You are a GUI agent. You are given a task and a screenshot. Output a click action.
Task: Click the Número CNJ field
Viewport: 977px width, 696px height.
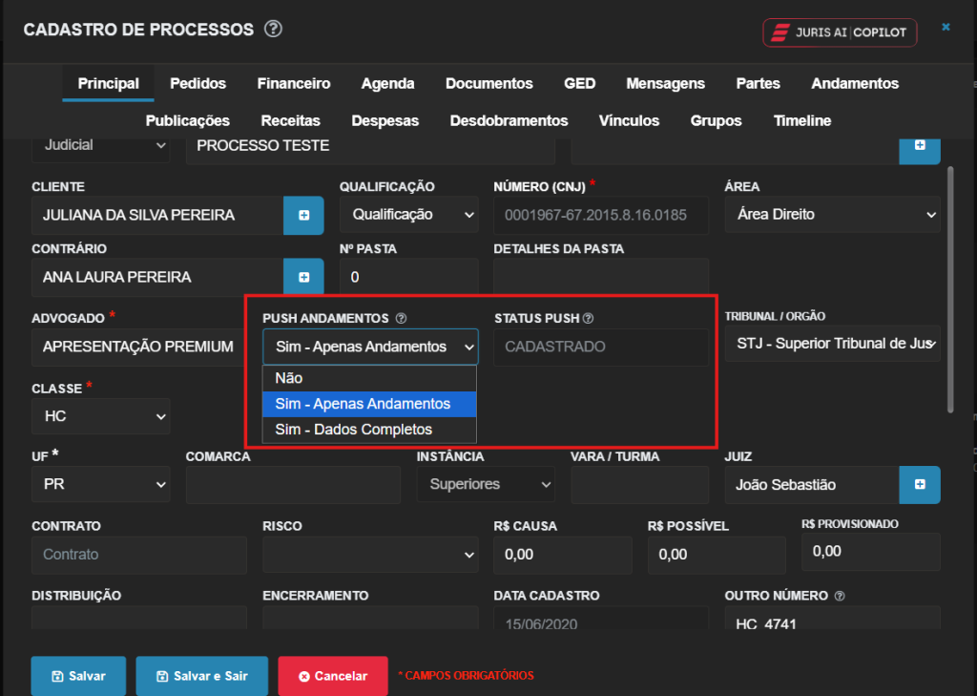[601, 215]
